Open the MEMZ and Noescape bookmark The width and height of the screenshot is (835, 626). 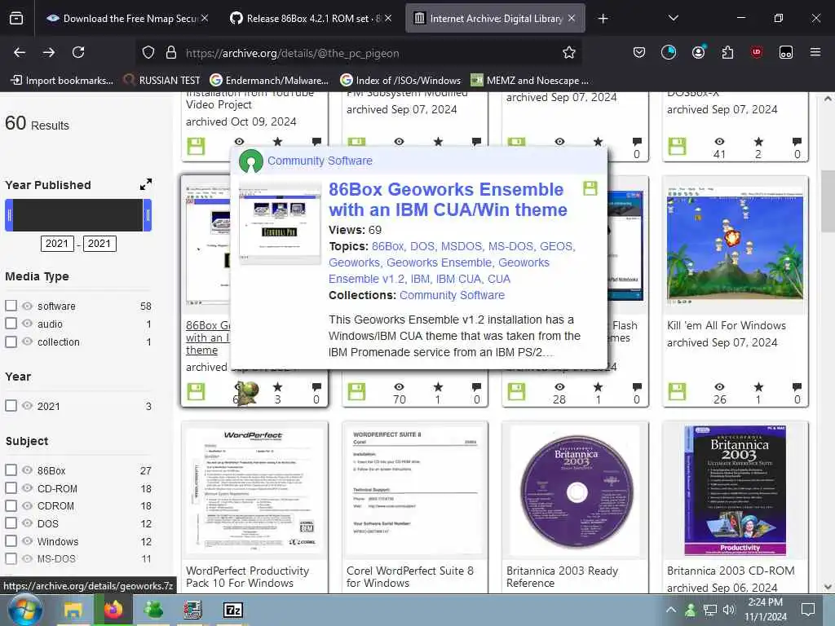(530, 81)
